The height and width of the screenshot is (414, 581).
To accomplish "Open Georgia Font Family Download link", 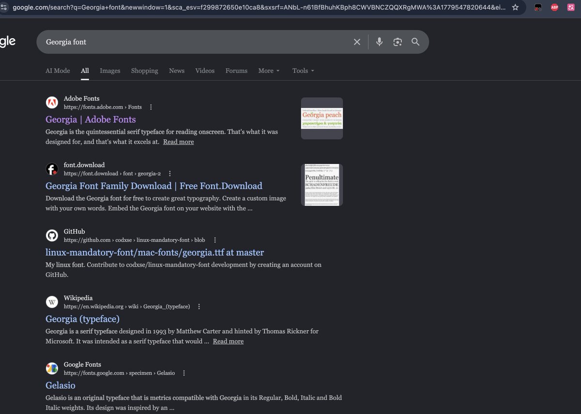I will 154,186.
